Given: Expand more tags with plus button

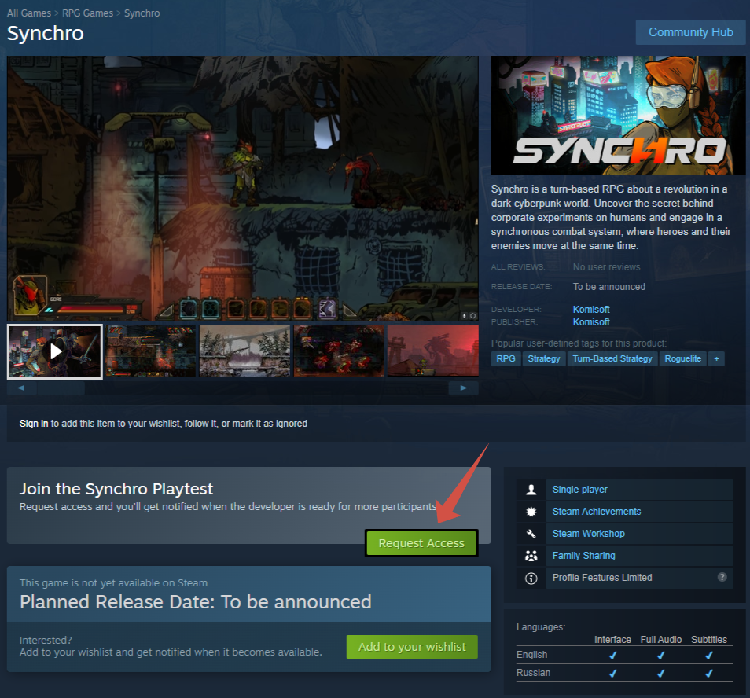Looking at the screenshot, I should tap(716, 358).
